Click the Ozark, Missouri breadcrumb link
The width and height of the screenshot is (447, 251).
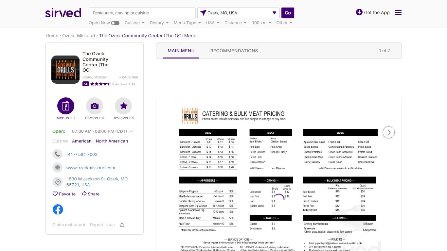pyautogui.click(x=79, y=36)
